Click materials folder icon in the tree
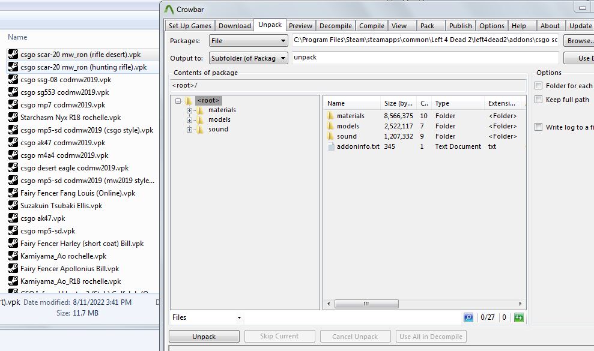The height and width of the screenshot is (351, 594). tap(200, 110)
